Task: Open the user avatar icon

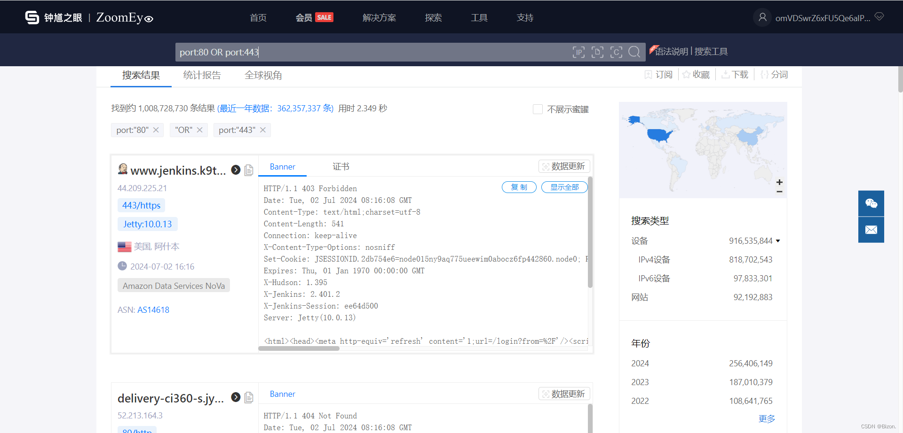Action: coord(762,17)
